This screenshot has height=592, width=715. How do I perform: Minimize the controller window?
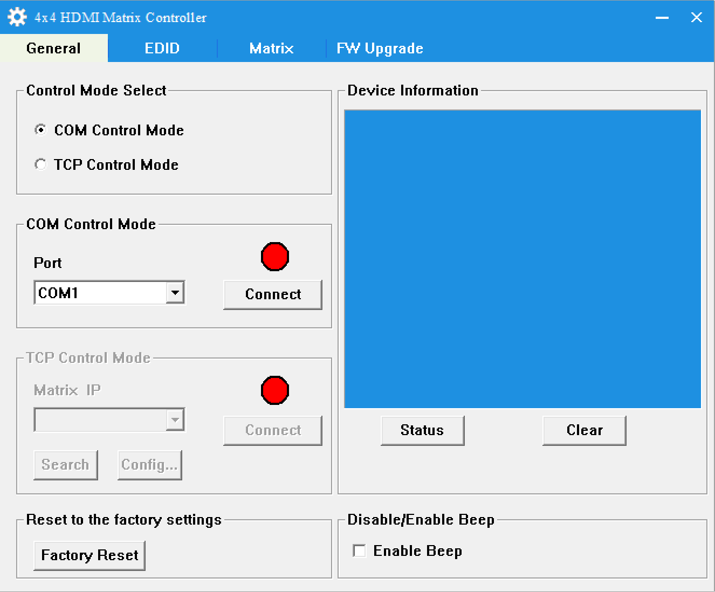pos(662,18)
